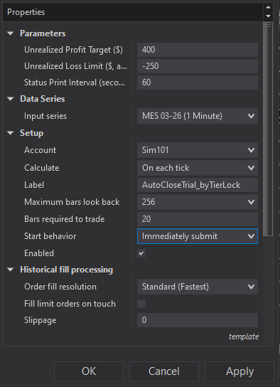Collapse the Data Series section

(x=11, y=99)
